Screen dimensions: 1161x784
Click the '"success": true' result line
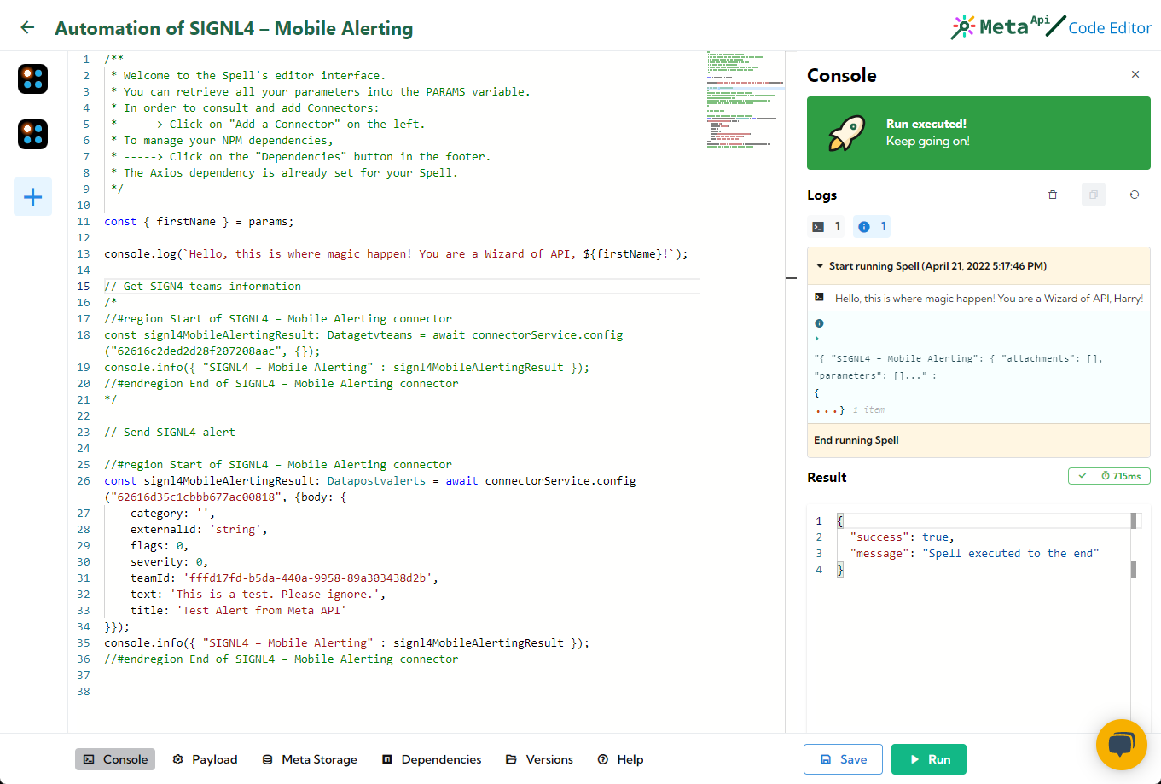[902, 537]
